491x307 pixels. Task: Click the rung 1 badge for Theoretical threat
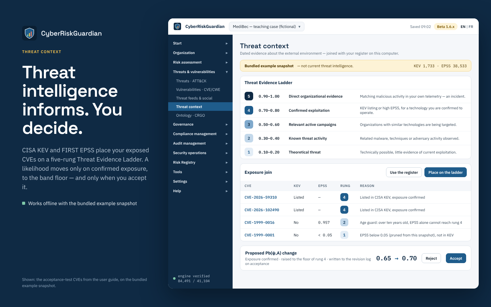[x=249, y=152]
